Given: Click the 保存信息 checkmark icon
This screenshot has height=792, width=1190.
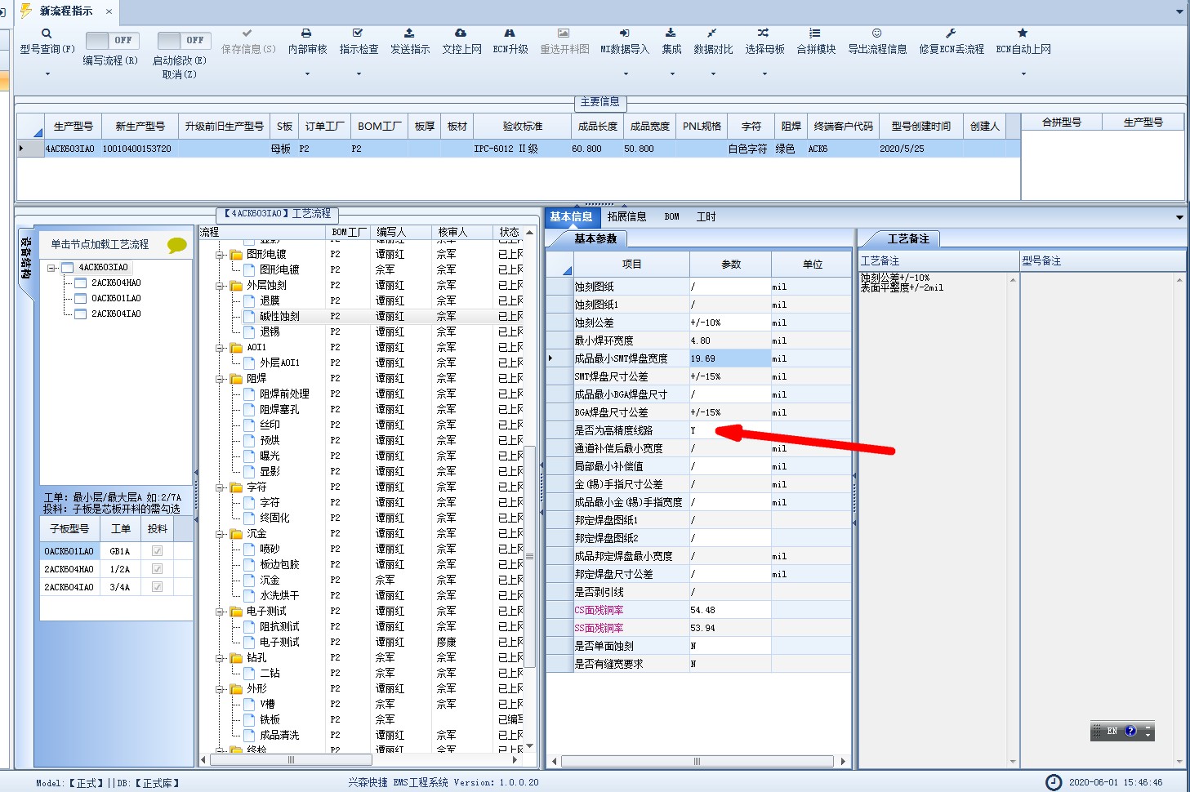Looking at the screenshot, I should 247,33.
